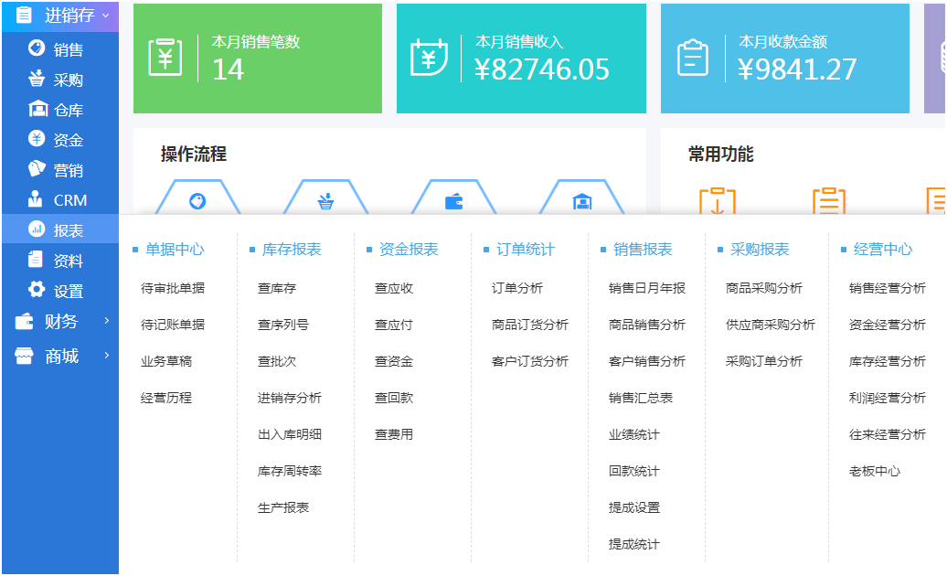Click the CRM person icon
947x576 pixels.
[37, 199]
